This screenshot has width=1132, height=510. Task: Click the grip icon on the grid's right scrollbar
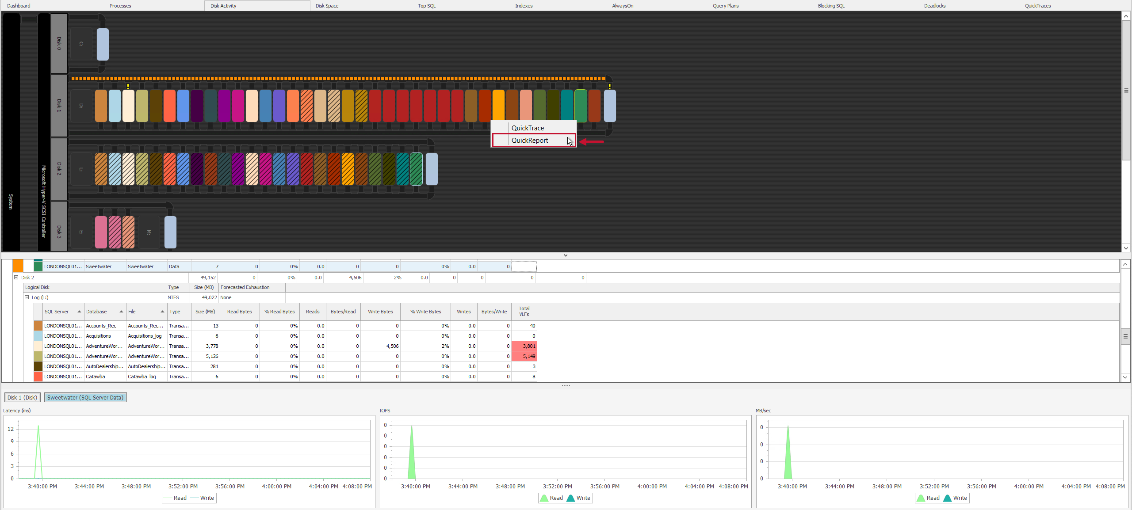point(1126,336)
